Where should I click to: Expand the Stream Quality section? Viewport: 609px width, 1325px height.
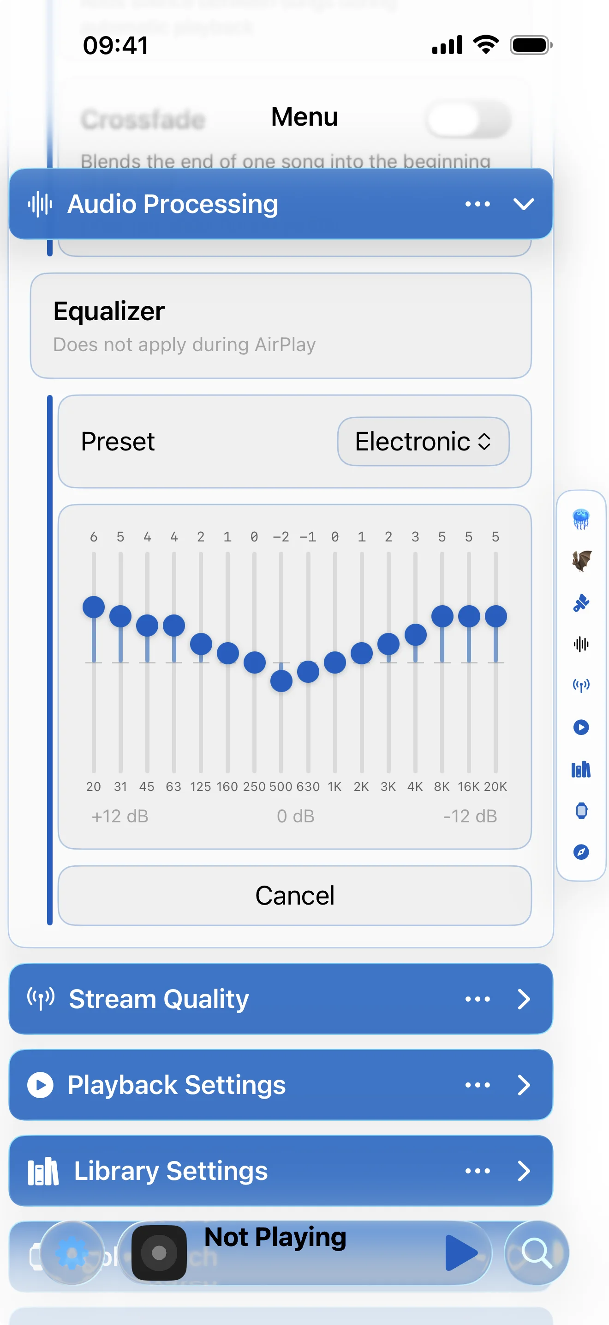[525, 998]
